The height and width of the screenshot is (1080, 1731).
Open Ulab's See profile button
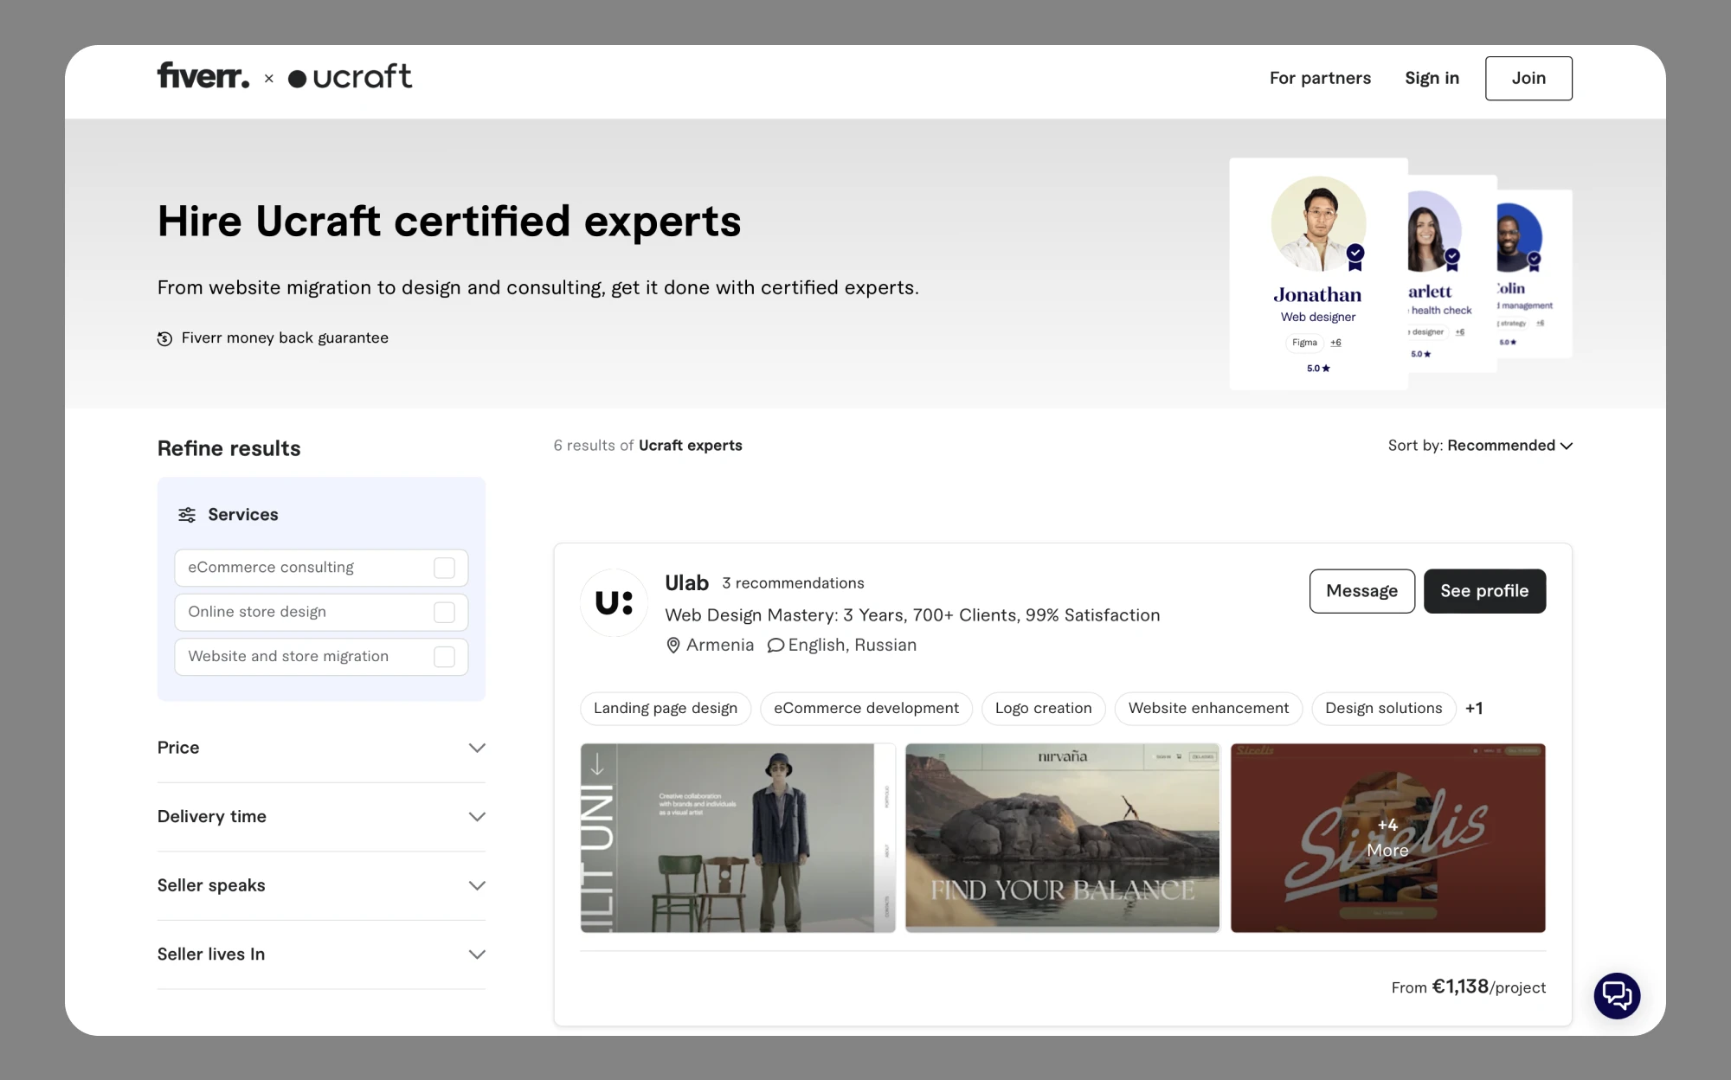pos(1484,591)
